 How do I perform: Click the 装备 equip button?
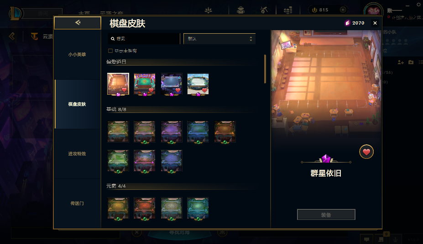(326, 215)
